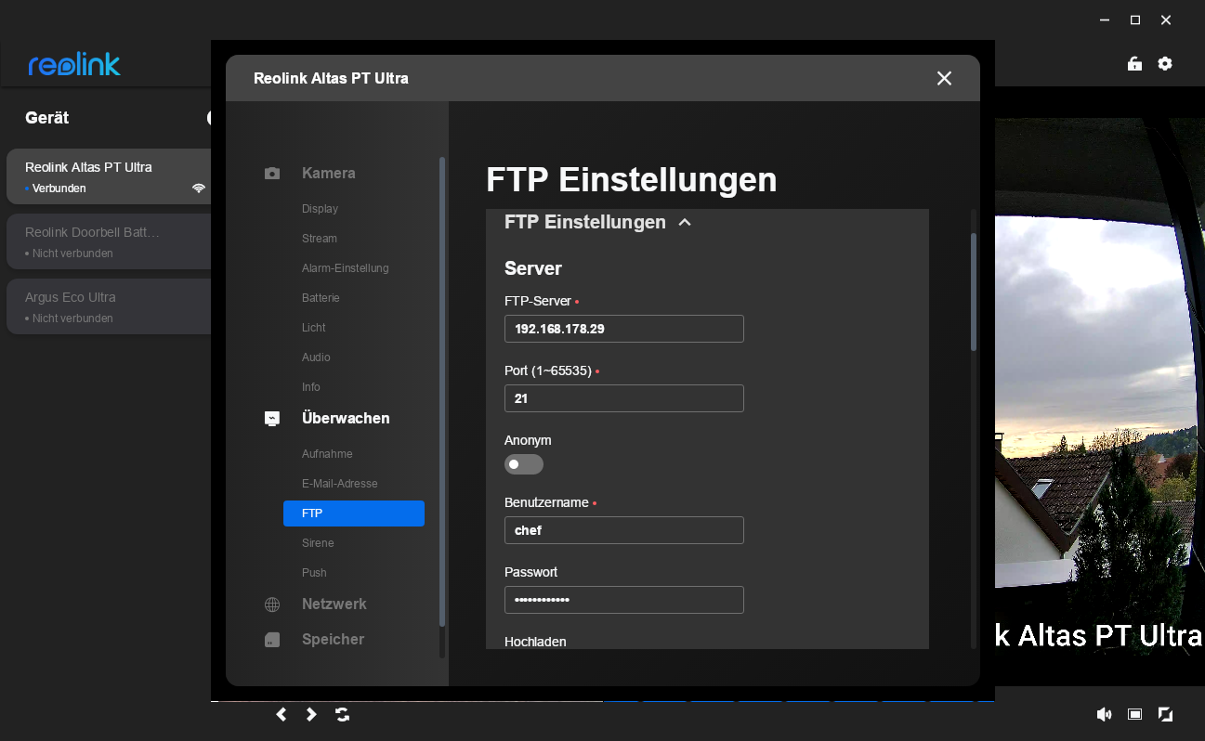Click the speaker volume icon

pos(1104,714)
